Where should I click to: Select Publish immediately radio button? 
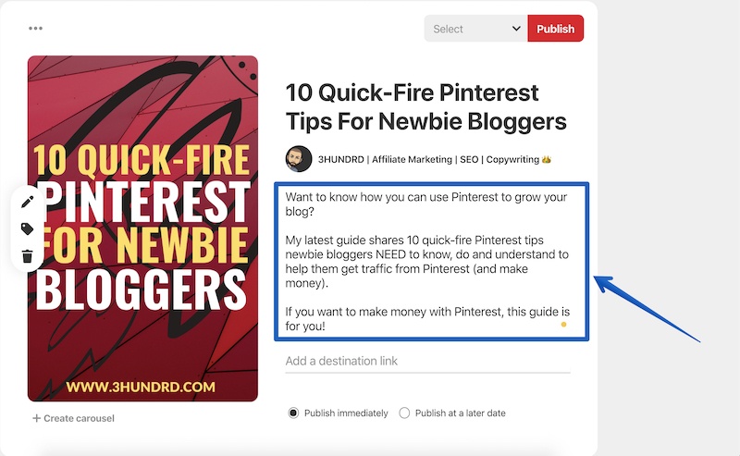click(293, 413)
